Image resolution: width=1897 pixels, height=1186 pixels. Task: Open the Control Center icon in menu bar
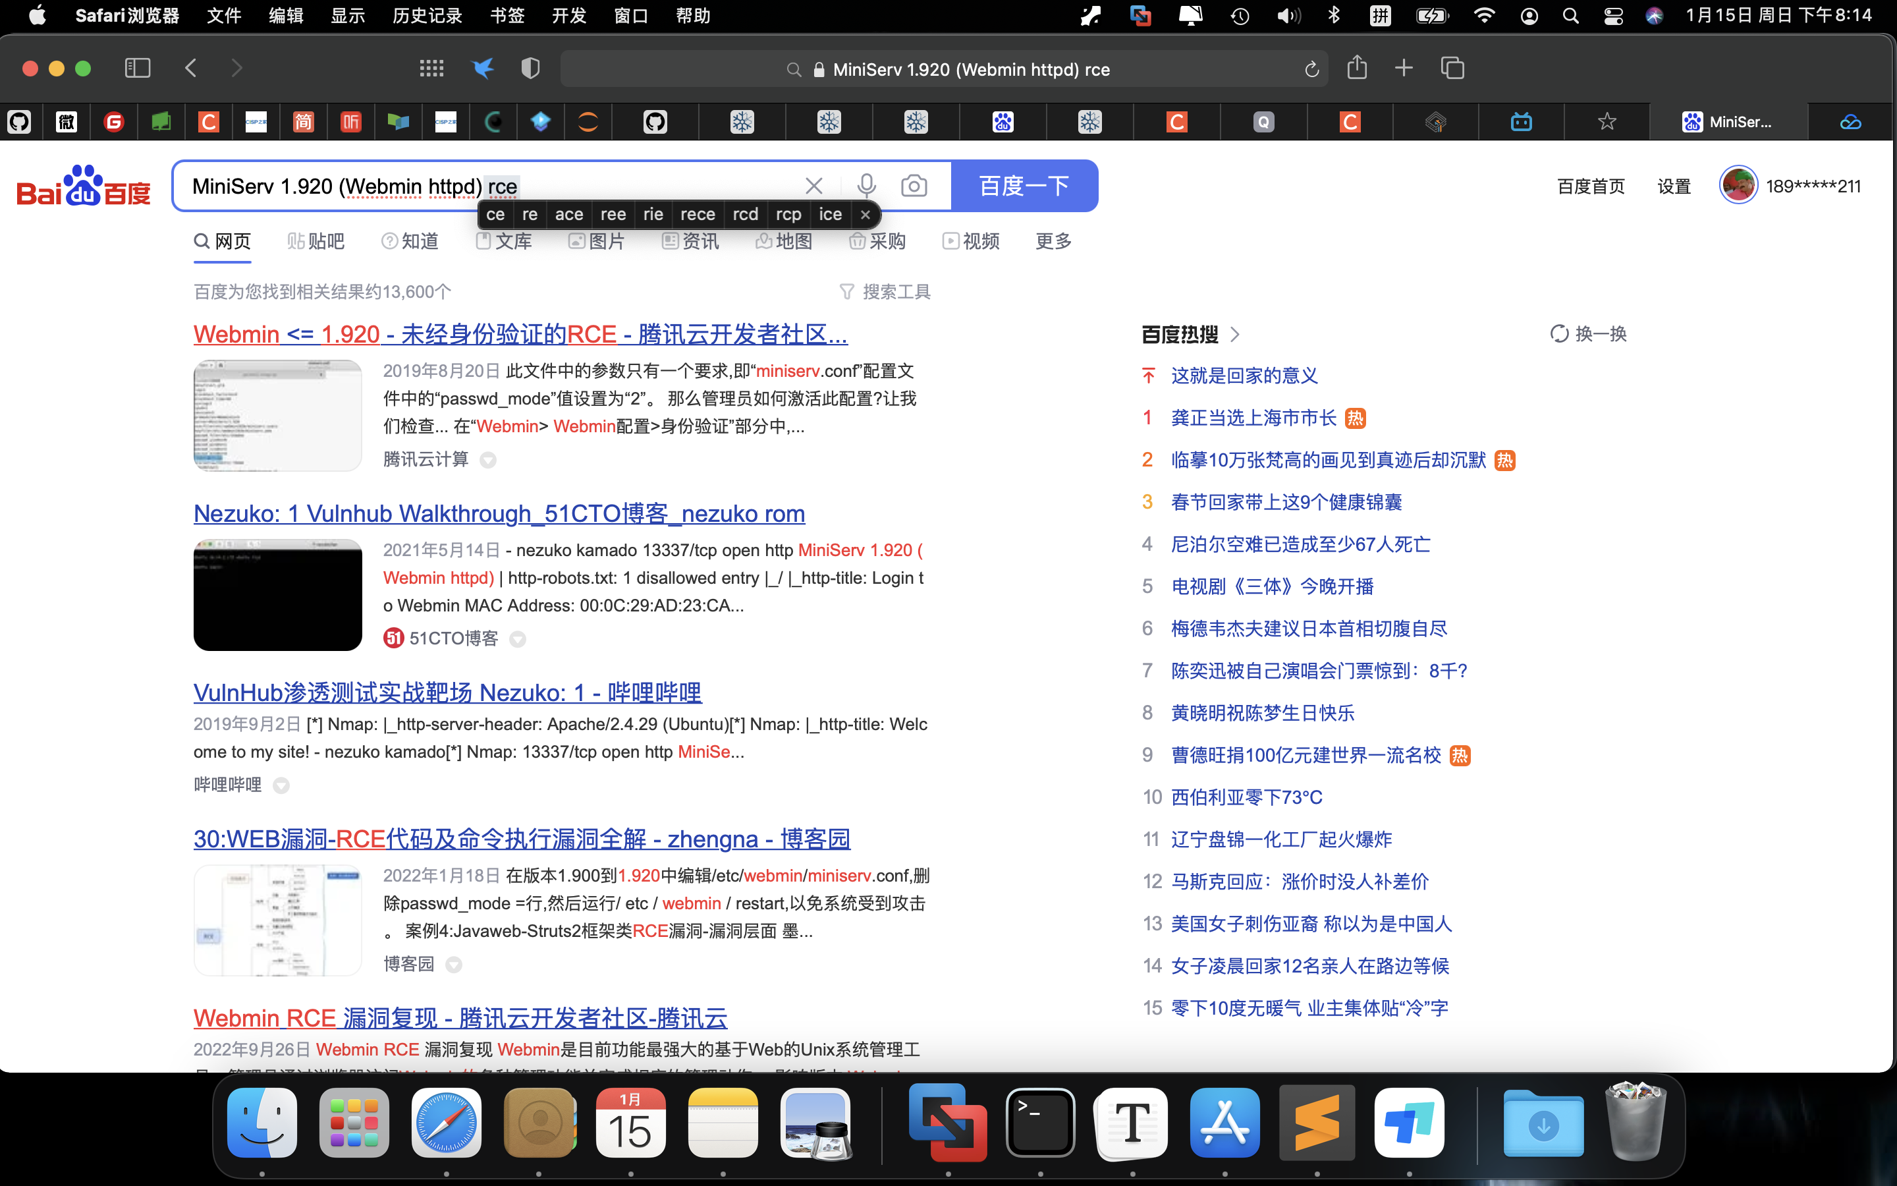pos(1613,16)
